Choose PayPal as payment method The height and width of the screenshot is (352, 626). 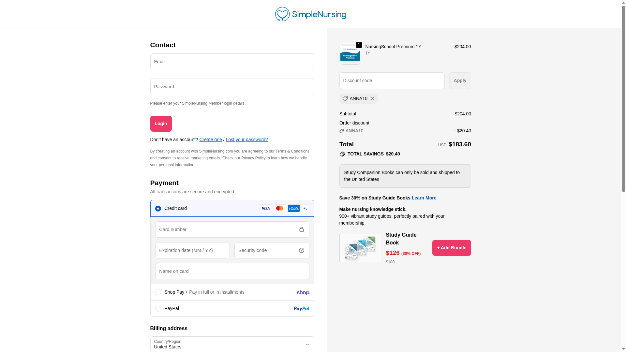[x=158, y=309]
